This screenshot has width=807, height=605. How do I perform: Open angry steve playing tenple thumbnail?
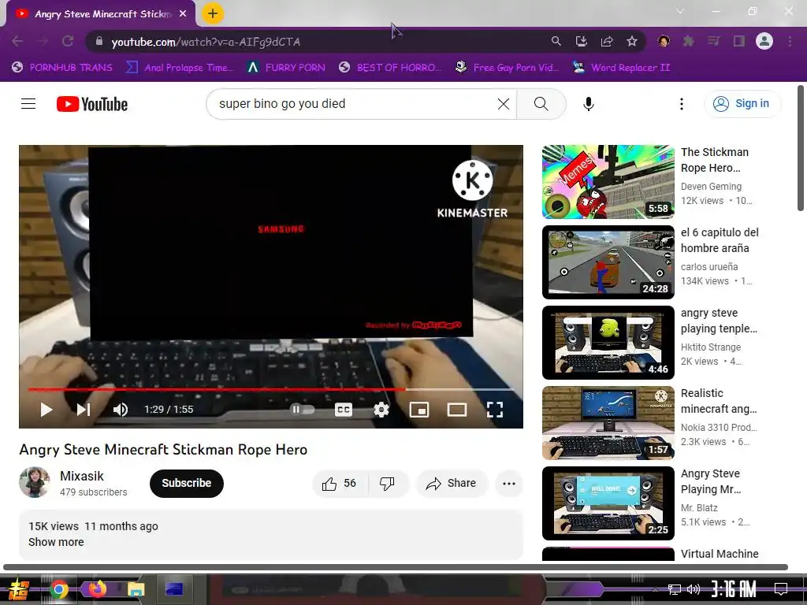(608, 343)
